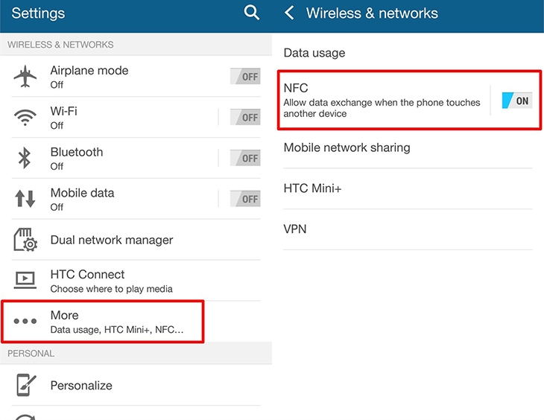Tap the Dual network manager icon

25,240
